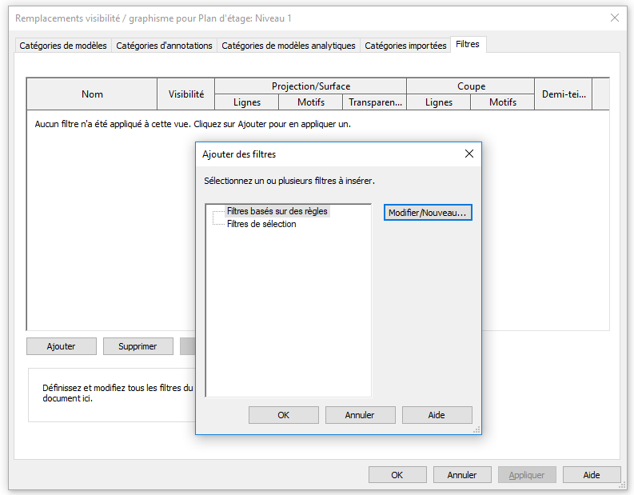Close the Remplacements visibilité / graphisme window
The height and width of the screenshot is (495, 634).
(x=615, y=18)
